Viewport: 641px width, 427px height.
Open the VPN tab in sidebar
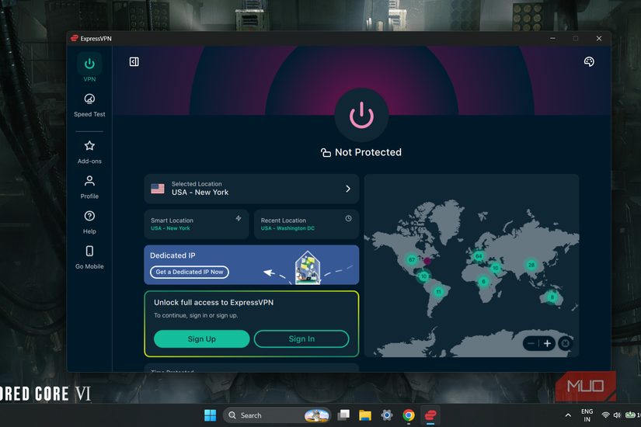[x=89, y=68]
